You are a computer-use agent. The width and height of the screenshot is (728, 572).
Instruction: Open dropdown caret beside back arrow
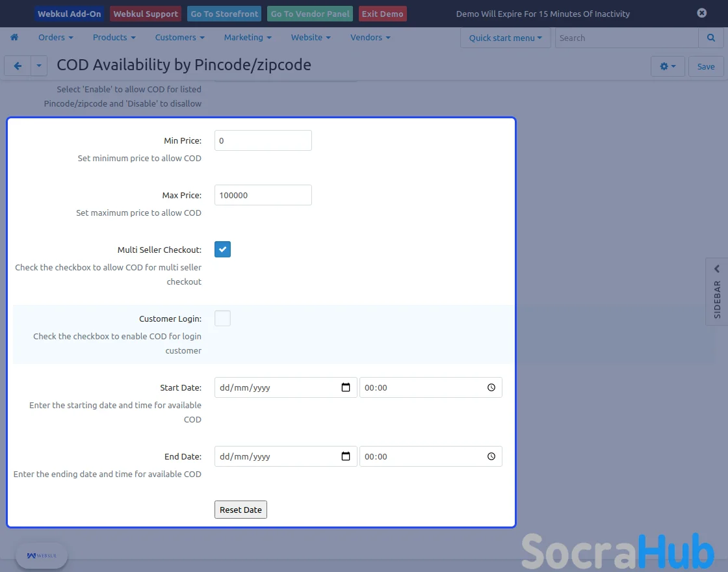pyautogui.click(x=39, y=66)
